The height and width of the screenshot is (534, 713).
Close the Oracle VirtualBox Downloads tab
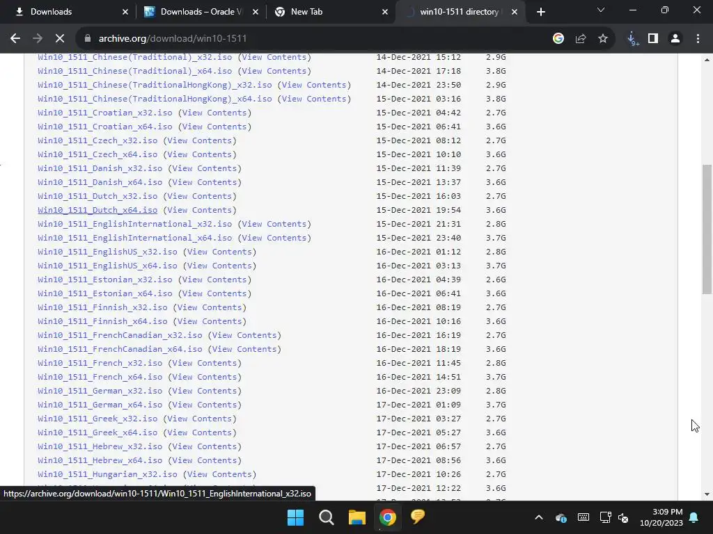pyautogui.click(x=256, y=12)
